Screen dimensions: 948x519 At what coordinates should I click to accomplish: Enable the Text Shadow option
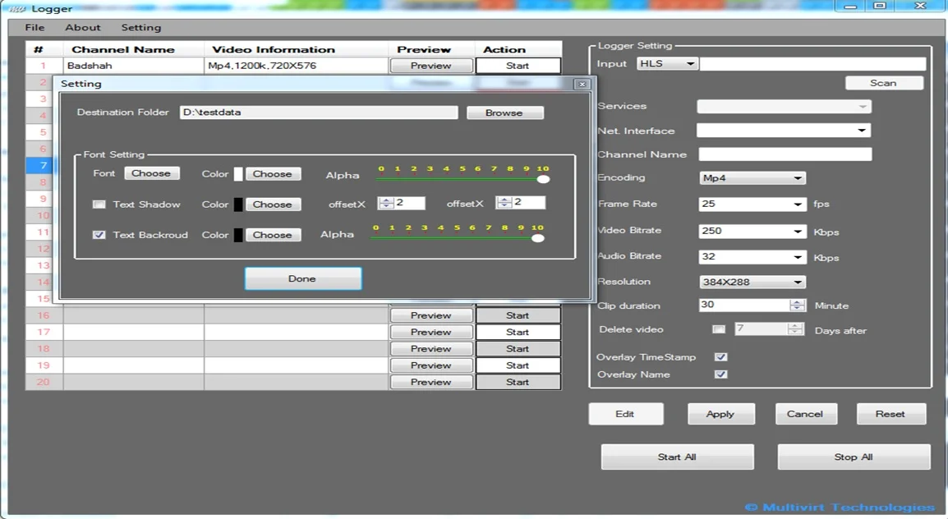point(99,204)
